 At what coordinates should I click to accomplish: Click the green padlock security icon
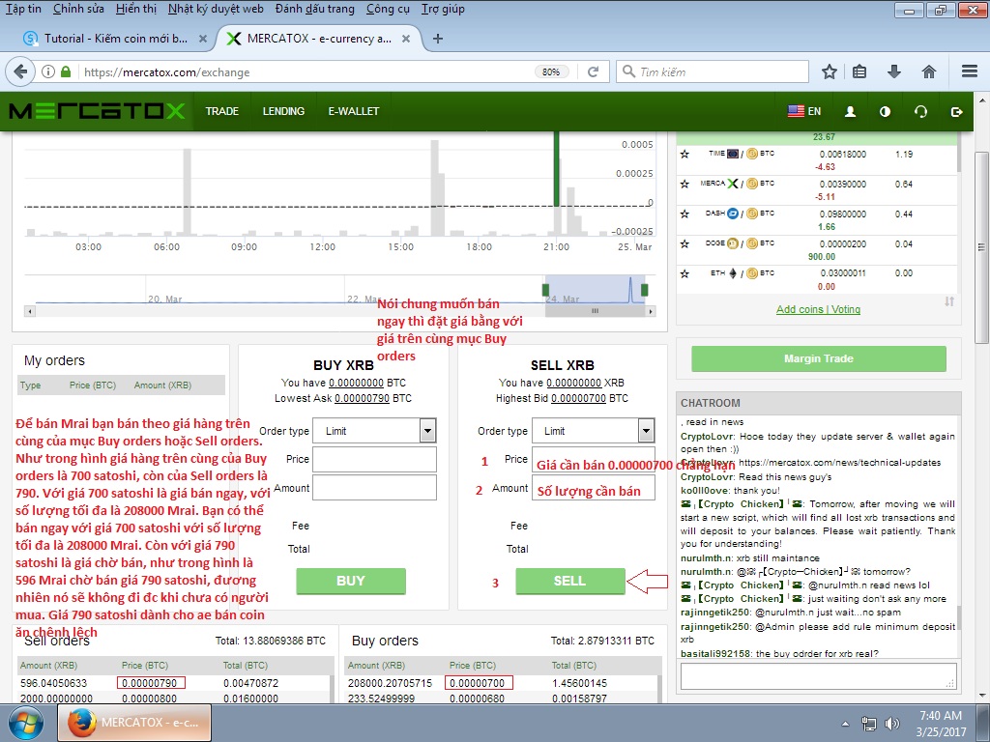point(66,71)
